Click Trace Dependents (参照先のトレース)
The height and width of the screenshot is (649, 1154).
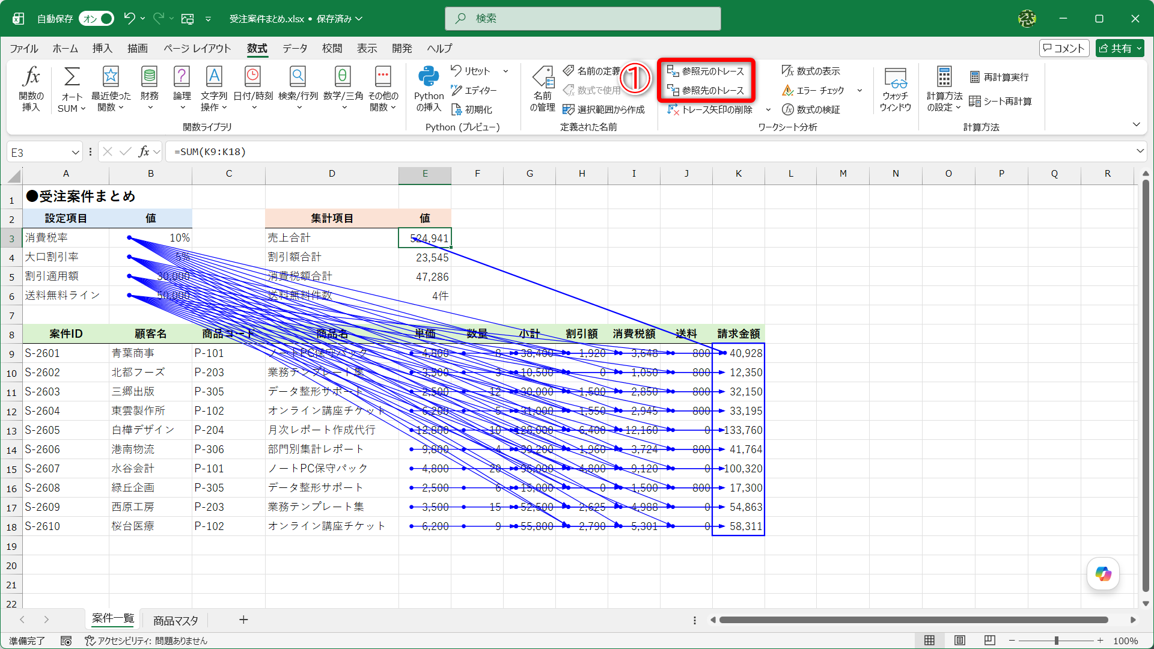[706, 90]
